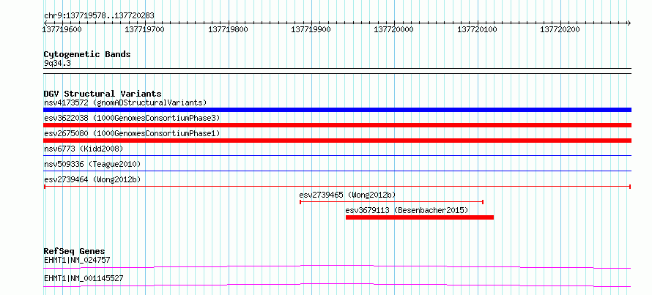The height and width of the screenshot is (295, 652).
Task: Click ruler position 137720100
Action: pyautogui.click(x=477, y=29)
